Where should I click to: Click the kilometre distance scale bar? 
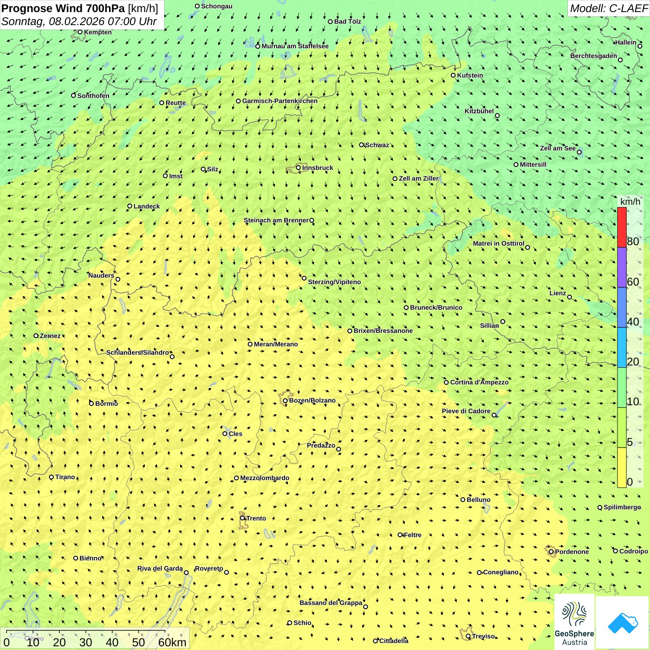click(x=95, y=639)
